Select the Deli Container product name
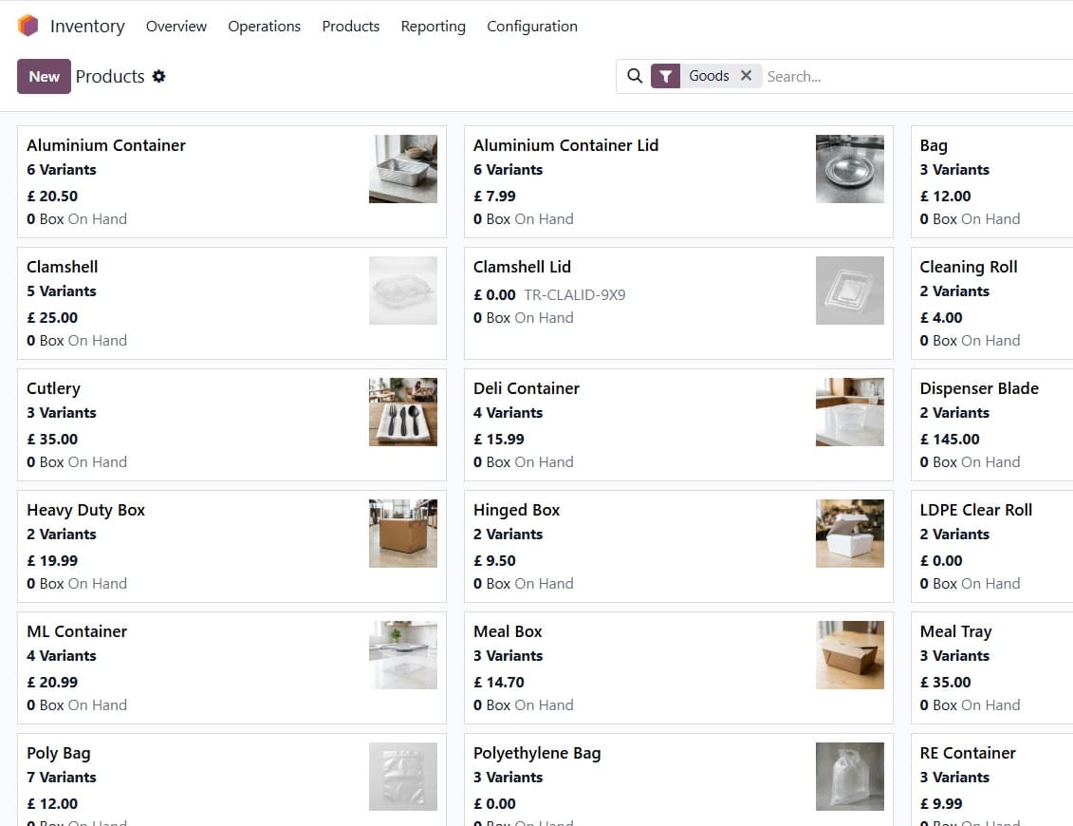 (527, 388)
